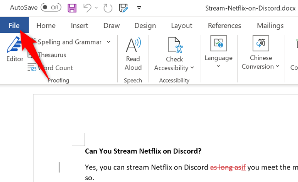Click the heading 'Can You Stream Netflix on Discord?'
The height and width of the screenshot is (182, 298).
143,151
